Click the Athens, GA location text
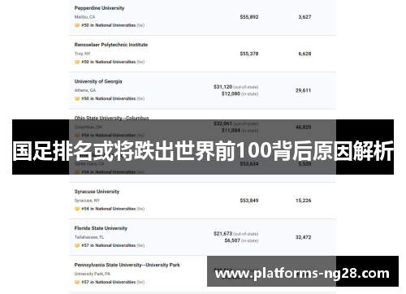 tap(85, 90)
